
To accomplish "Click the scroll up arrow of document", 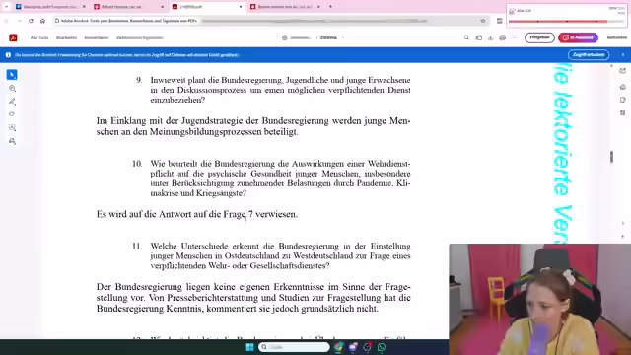I will (611, 66).
